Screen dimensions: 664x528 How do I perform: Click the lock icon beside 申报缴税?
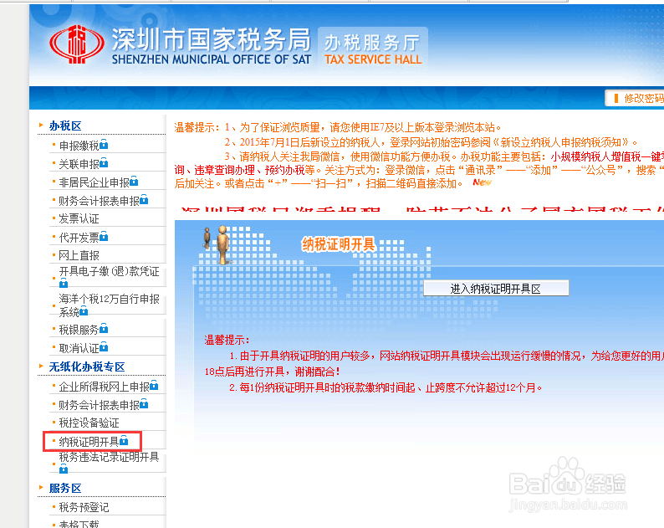104,145
